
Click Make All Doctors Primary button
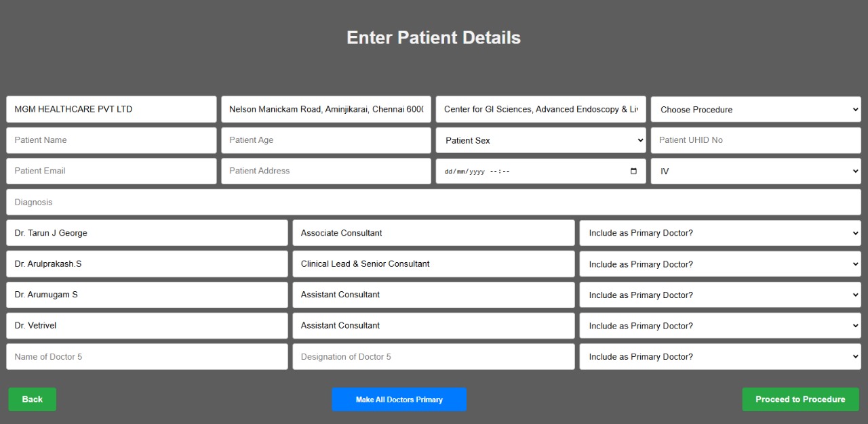point(399,400)
